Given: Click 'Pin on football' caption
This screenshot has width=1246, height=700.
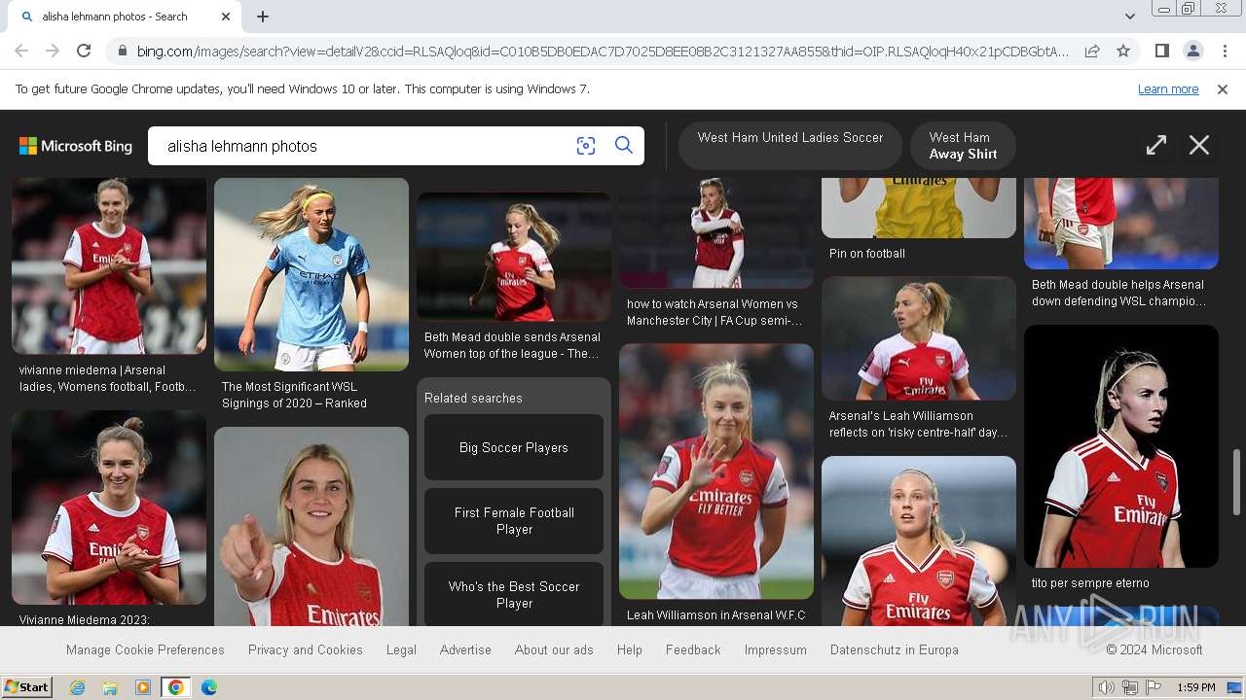Looking at the screenshot, I should tap(867, 254).
